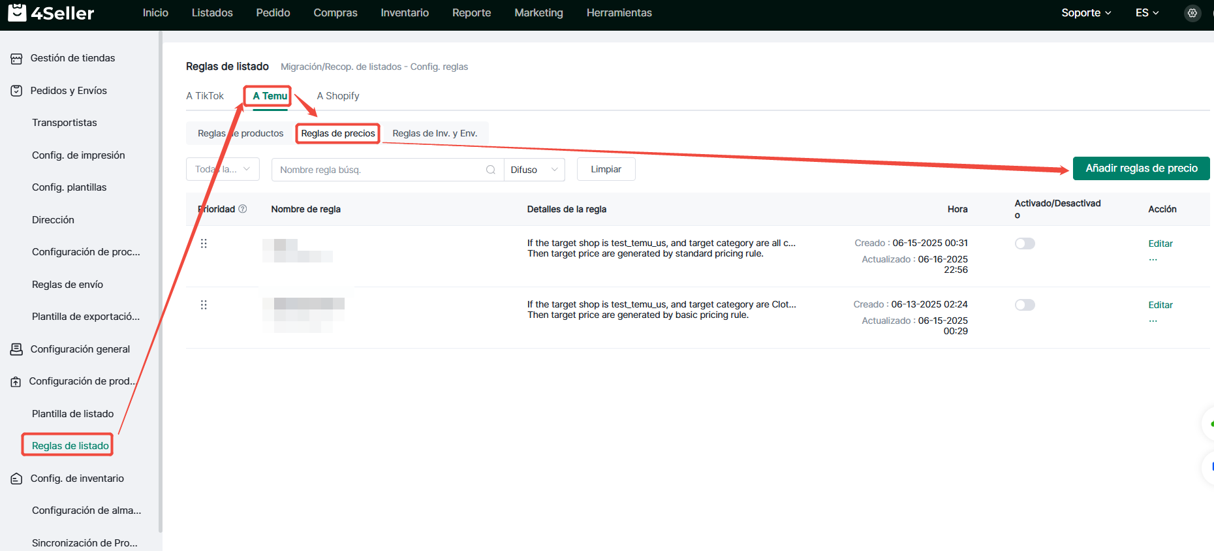Click the Limpiar button
1214x551 pixels.
606,169
